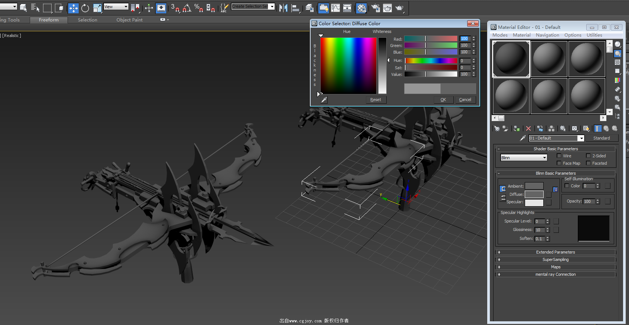Expand the Extended Parameters rollout
Screen dimensions: 629x325
[x=556, y=252]
